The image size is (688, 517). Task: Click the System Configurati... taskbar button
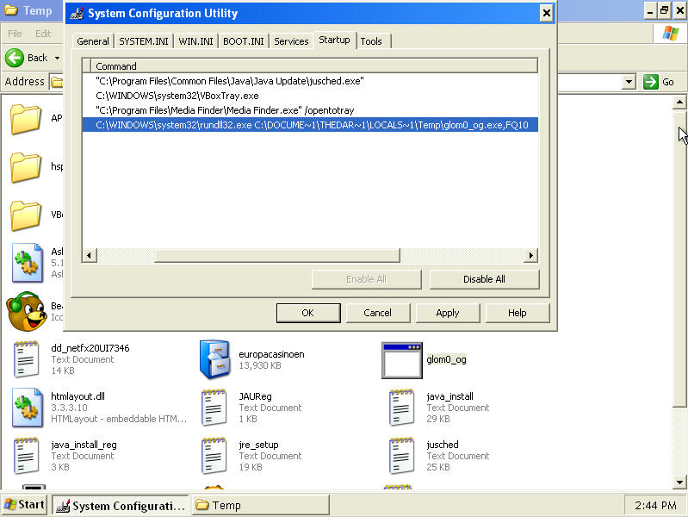(121, 505)
